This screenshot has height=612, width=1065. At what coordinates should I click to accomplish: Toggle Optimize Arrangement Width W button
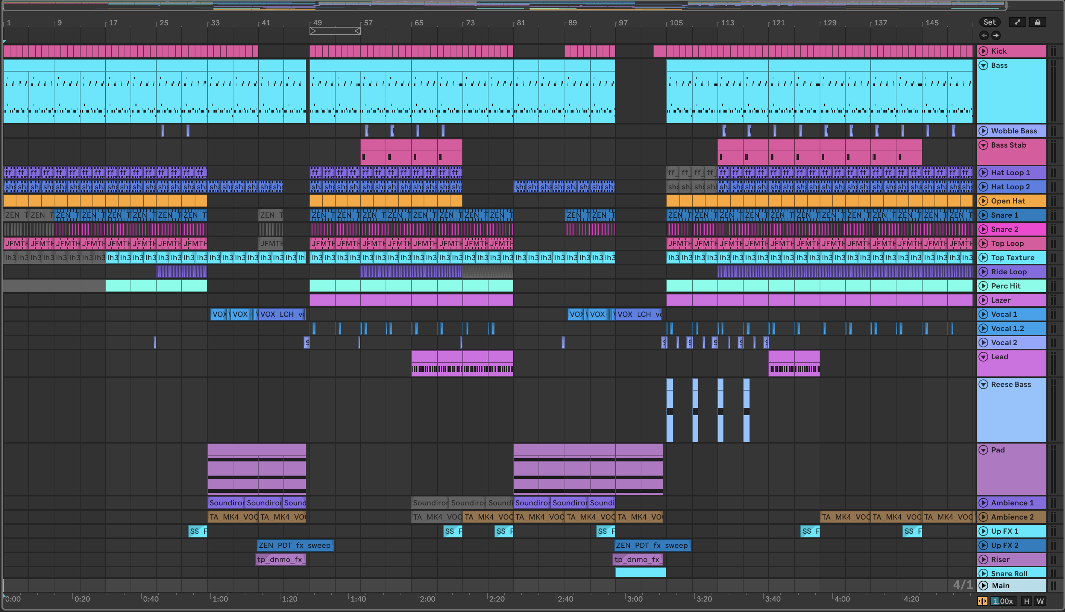pyautogui.click(x=1040, y=601)
